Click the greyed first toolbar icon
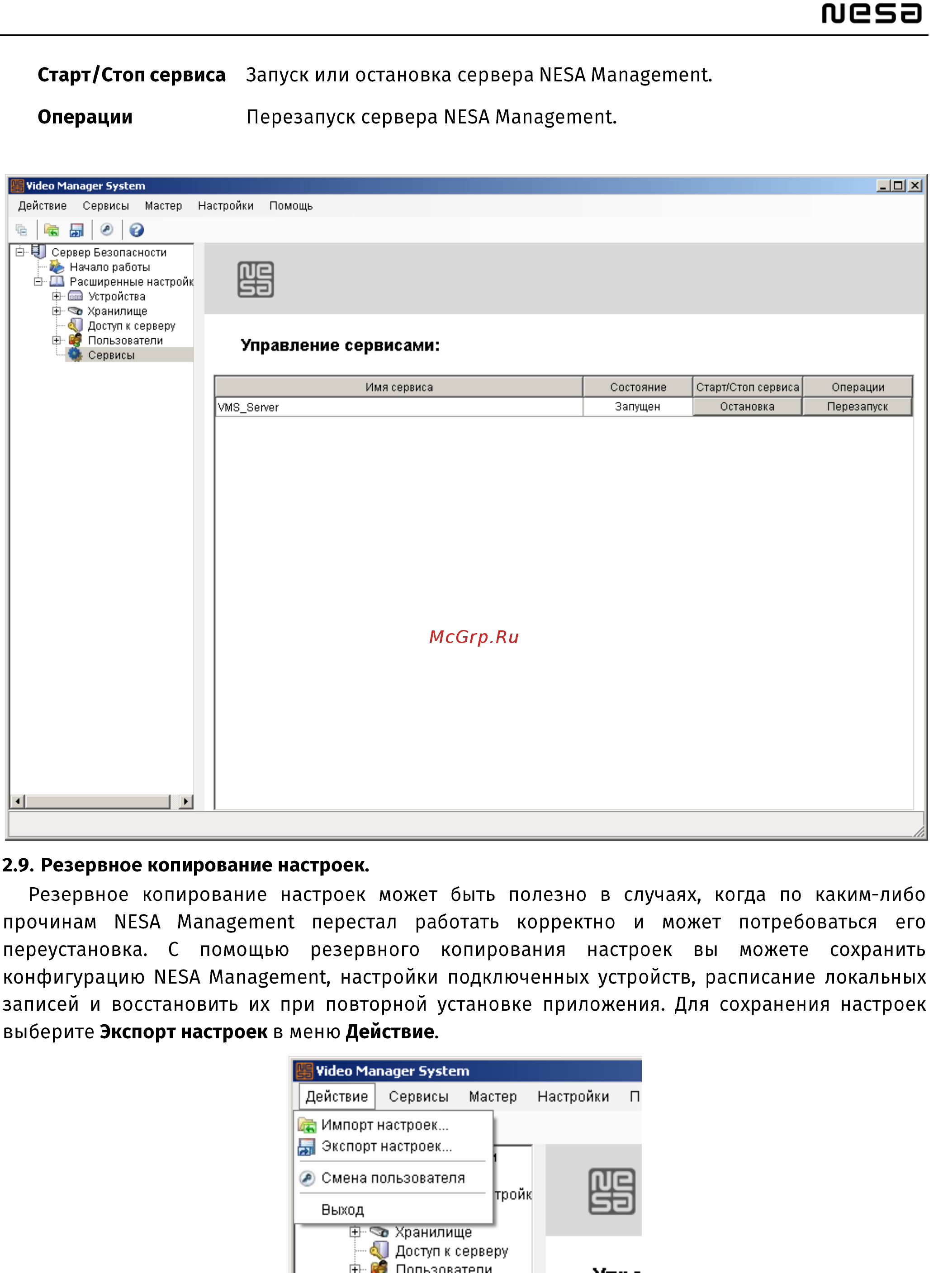Image resolution: width=943 pixels, height=1273 pixels. [x=22, y=230]
